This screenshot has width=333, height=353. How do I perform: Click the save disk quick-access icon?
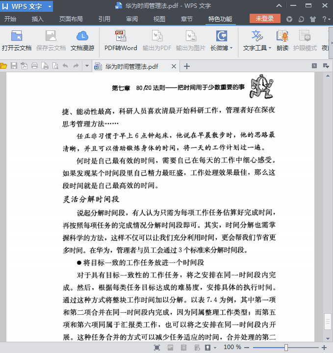tap(14, 66)
